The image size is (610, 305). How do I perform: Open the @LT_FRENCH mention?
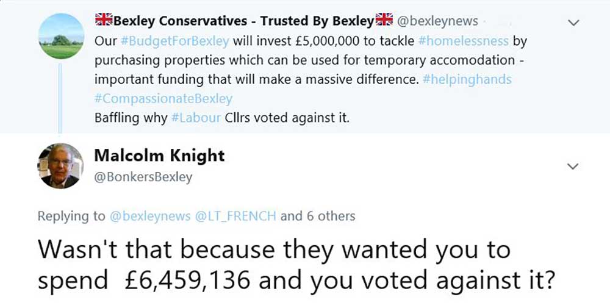tap(235, 216)
